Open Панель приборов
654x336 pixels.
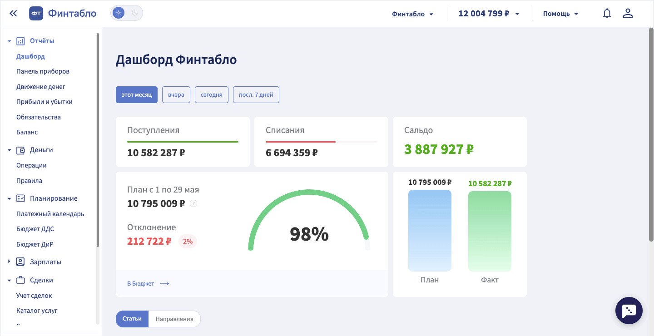43,71
